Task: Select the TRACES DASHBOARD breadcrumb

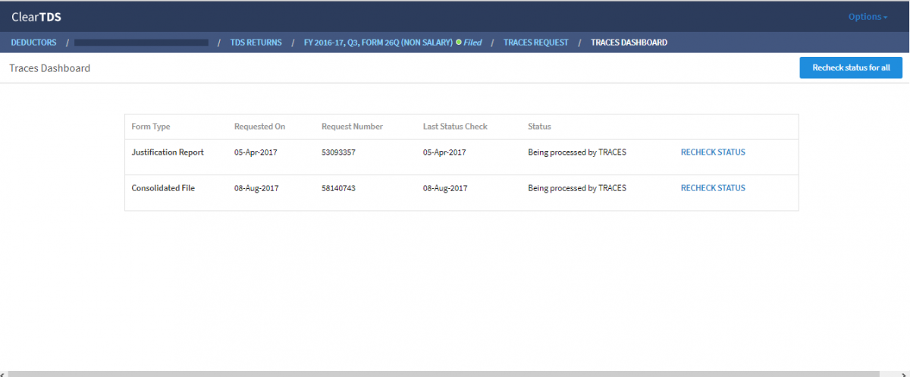Action: coord(629,42)
